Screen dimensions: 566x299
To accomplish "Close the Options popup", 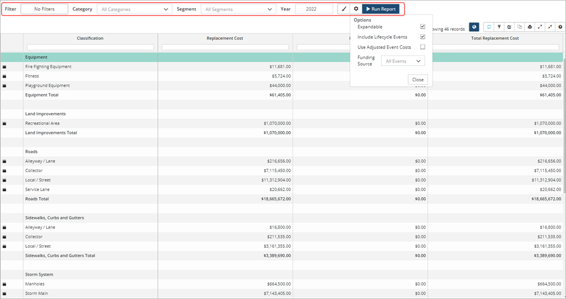I will (418, 80).
